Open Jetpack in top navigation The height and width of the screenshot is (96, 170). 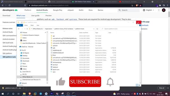click(70, 10)
